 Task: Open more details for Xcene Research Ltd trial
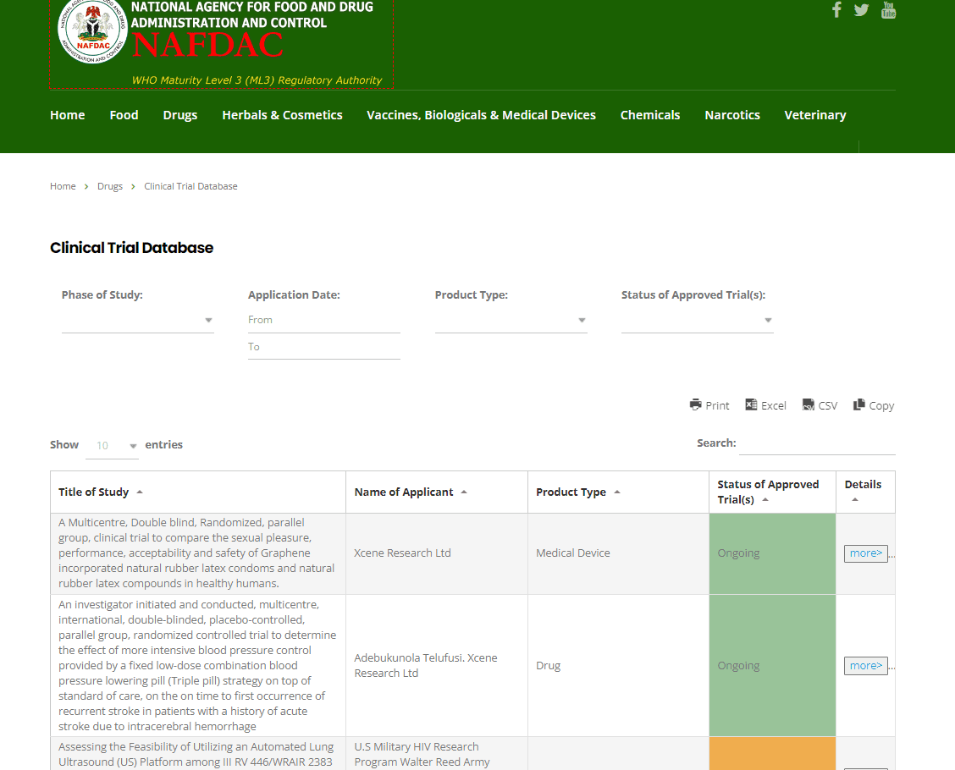click(865, 553)
